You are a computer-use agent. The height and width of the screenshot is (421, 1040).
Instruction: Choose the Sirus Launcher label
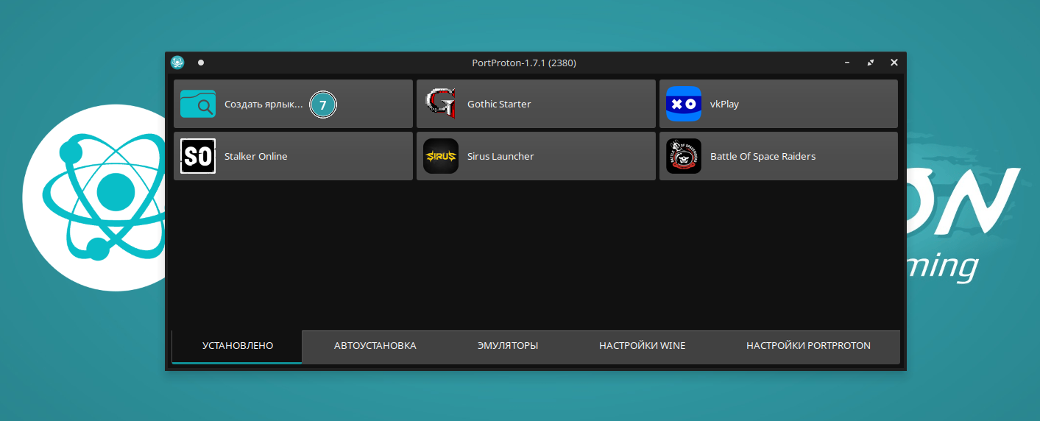(500, 156)
